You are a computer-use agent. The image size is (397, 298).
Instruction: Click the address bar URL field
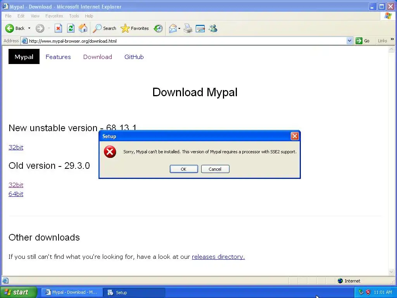(x=187, y=41)
